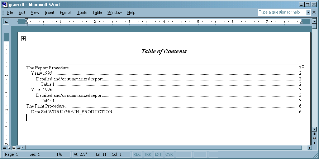Screen dimensions: 319x159
Task: Click the Next Page double-arrow button
Action: 314,142
